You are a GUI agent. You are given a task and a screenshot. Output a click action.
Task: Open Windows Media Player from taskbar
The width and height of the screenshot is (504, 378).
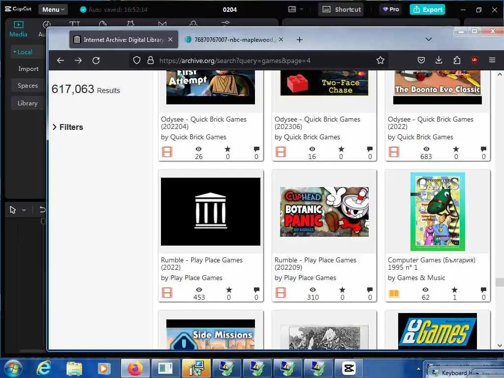(x=104, y=368)
